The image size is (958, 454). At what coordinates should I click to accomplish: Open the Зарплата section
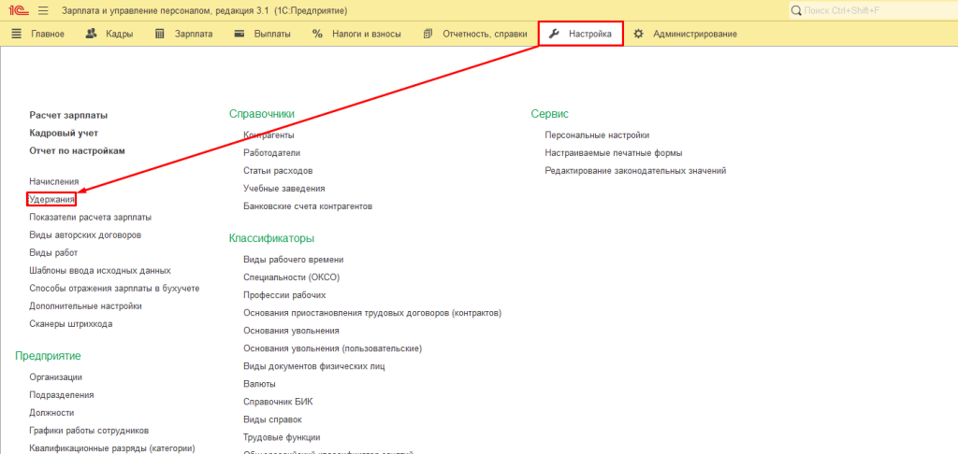coord(183,35)
